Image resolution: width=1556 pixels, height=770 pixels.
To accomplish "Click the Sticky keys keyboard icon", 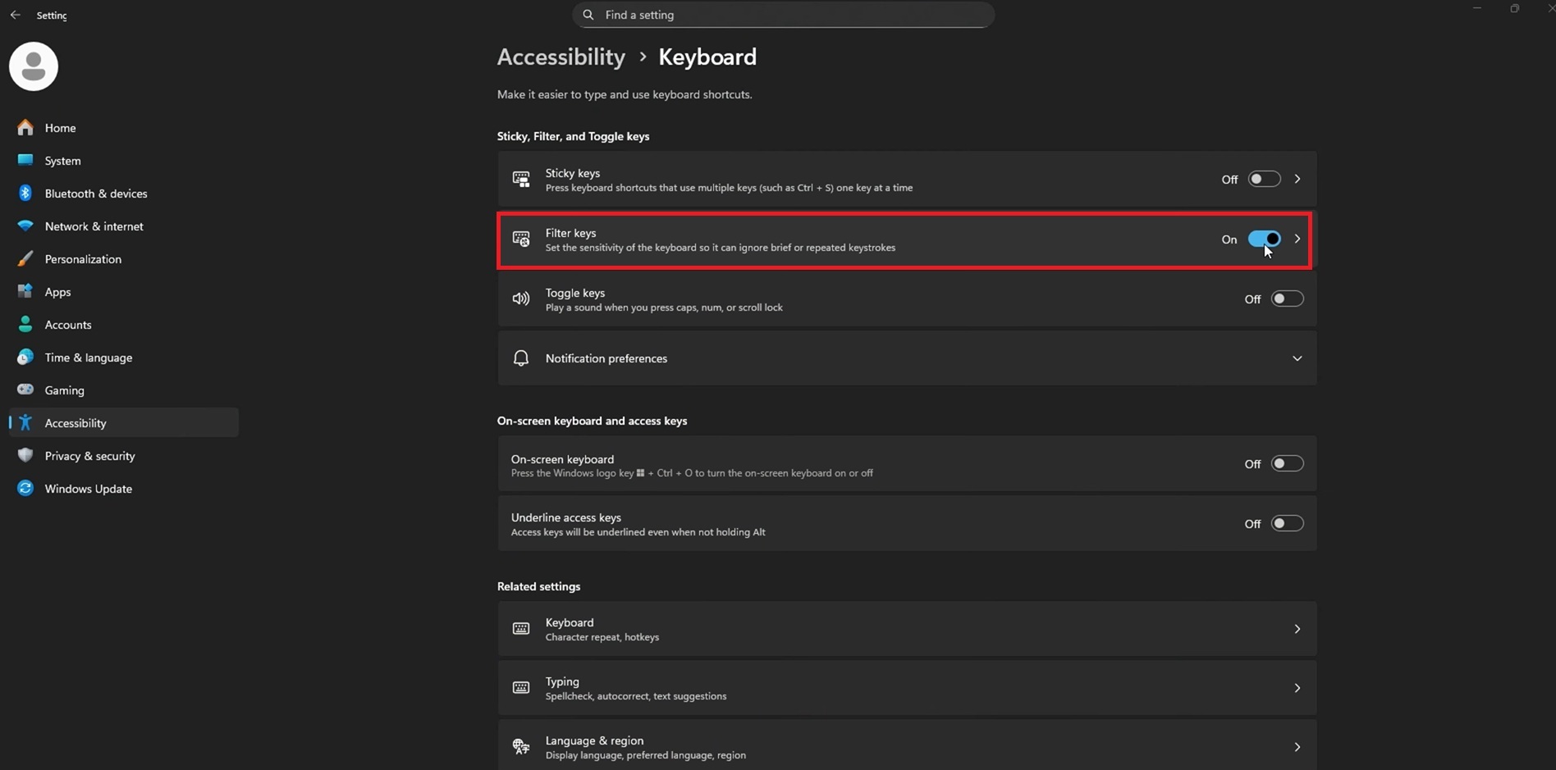I will click(x=521, y=179).
